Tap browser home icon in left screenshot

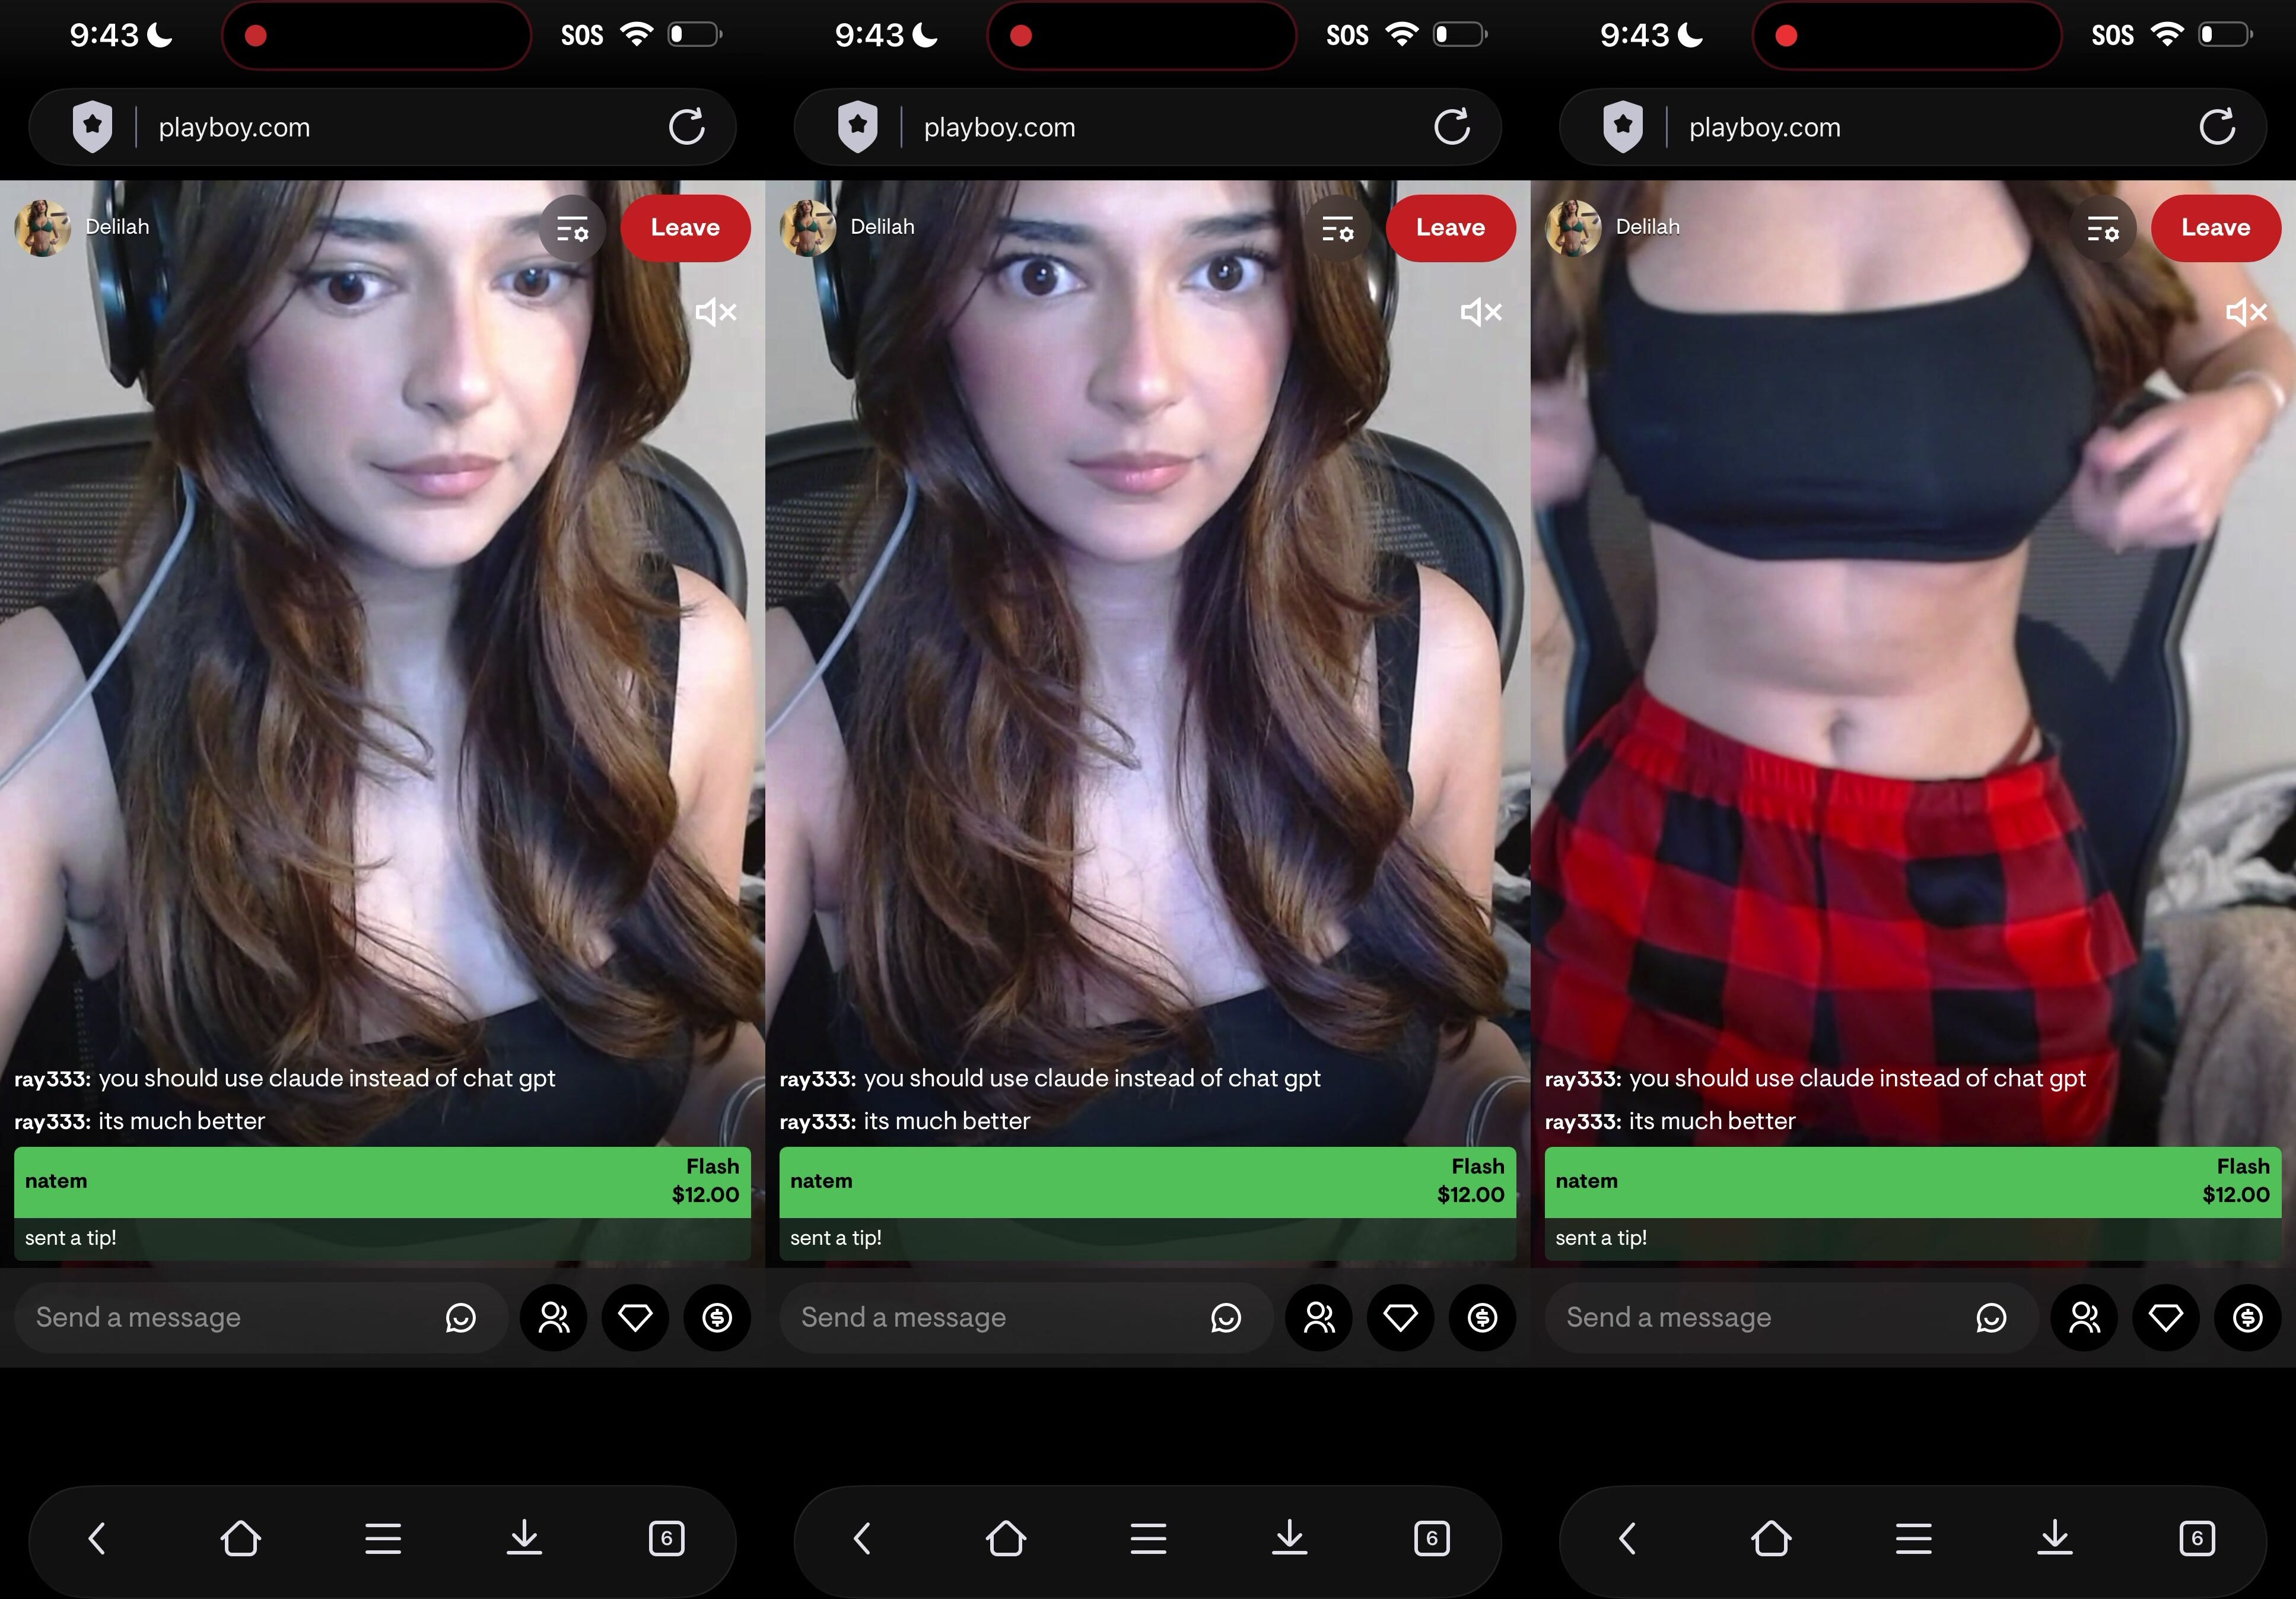(240, 1537)
